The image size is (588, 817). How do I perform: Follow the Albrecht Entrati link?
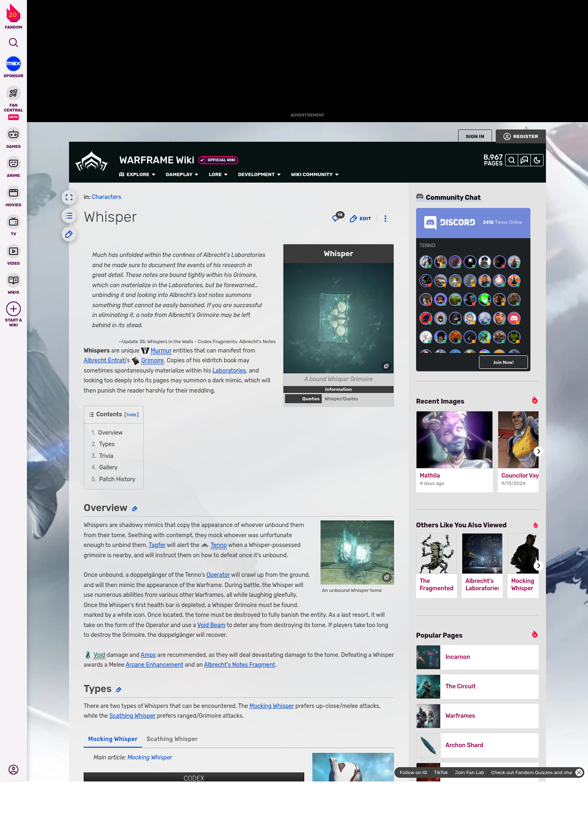[x=105, y=360]
